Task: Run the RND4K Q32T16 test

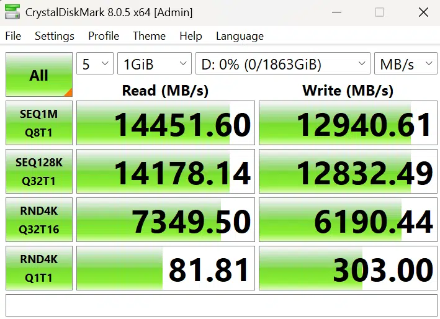Action: (x=39, y=220)
